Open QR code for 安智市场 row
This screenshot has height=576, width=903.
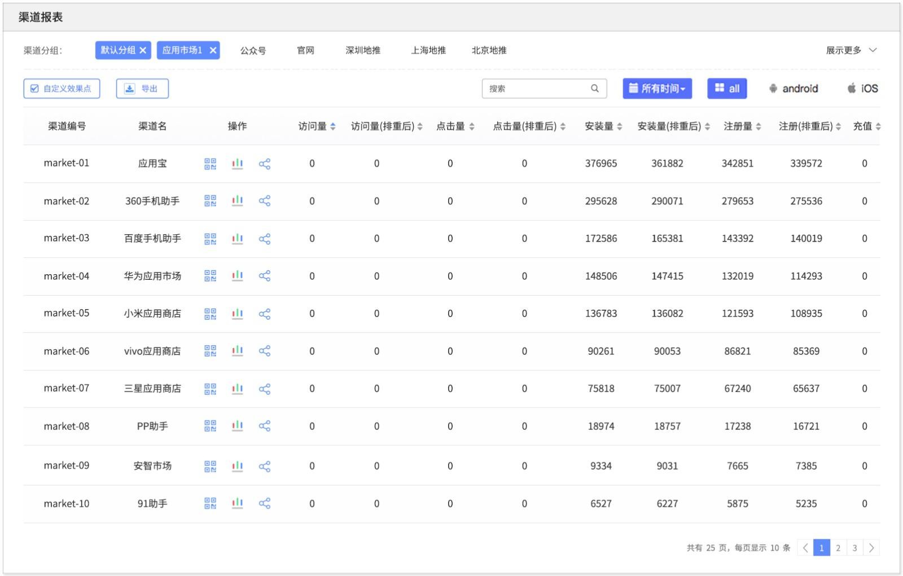[210, 466]
